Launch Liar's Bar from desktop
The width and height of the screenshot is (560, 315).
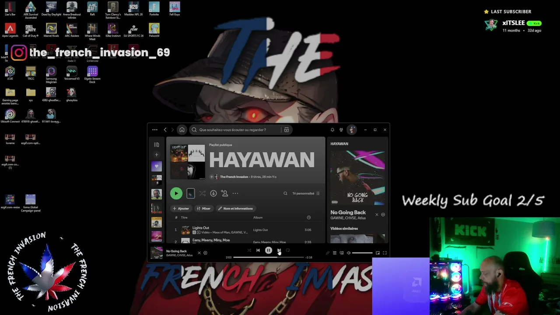[10, 9]
